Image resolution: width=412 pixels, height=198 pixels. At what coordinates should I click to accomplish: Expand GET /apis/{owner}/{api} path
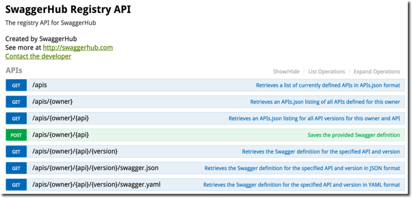pos(61,118)
